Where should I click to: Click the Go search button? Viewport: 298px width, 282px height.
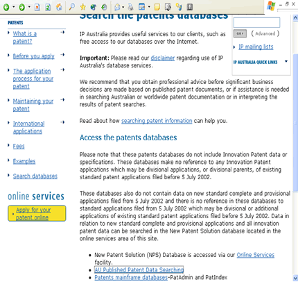240,33
